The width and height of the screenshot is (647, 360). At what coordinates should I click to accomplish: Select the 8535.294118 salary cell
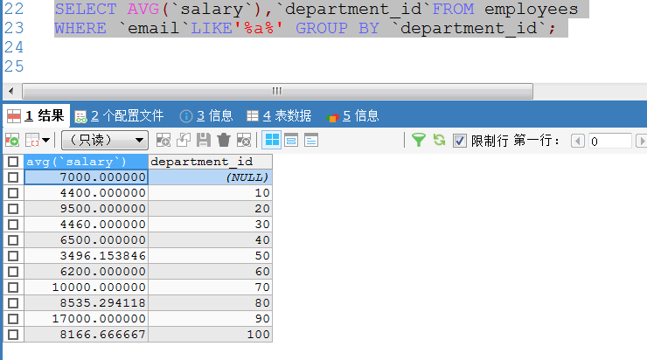click(86, 303)
